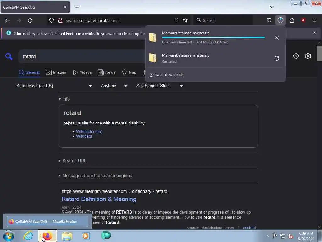Close the CollabVM SearXNG tab
This screenshot has height=242, width=322.
click(65, 7)
